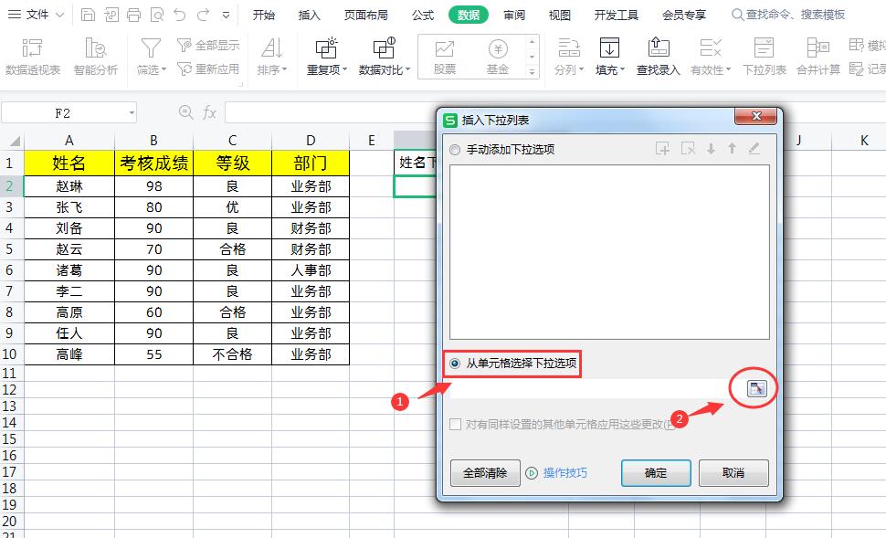Image resolution: width=886 pixels, height=538 pixels.
Task: Open the 填充 dropdown arrow
Action: [x=623, y=70]
